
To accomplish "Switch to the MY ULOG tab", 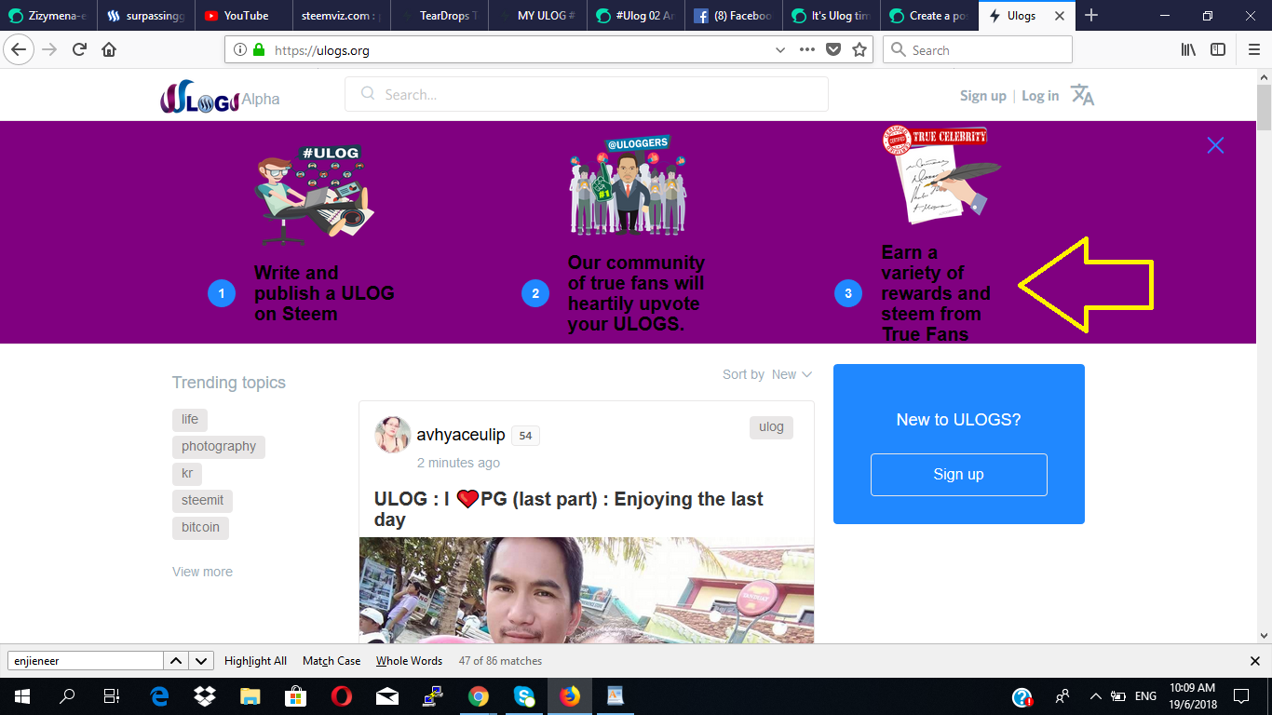I will (x=537, y=16).
